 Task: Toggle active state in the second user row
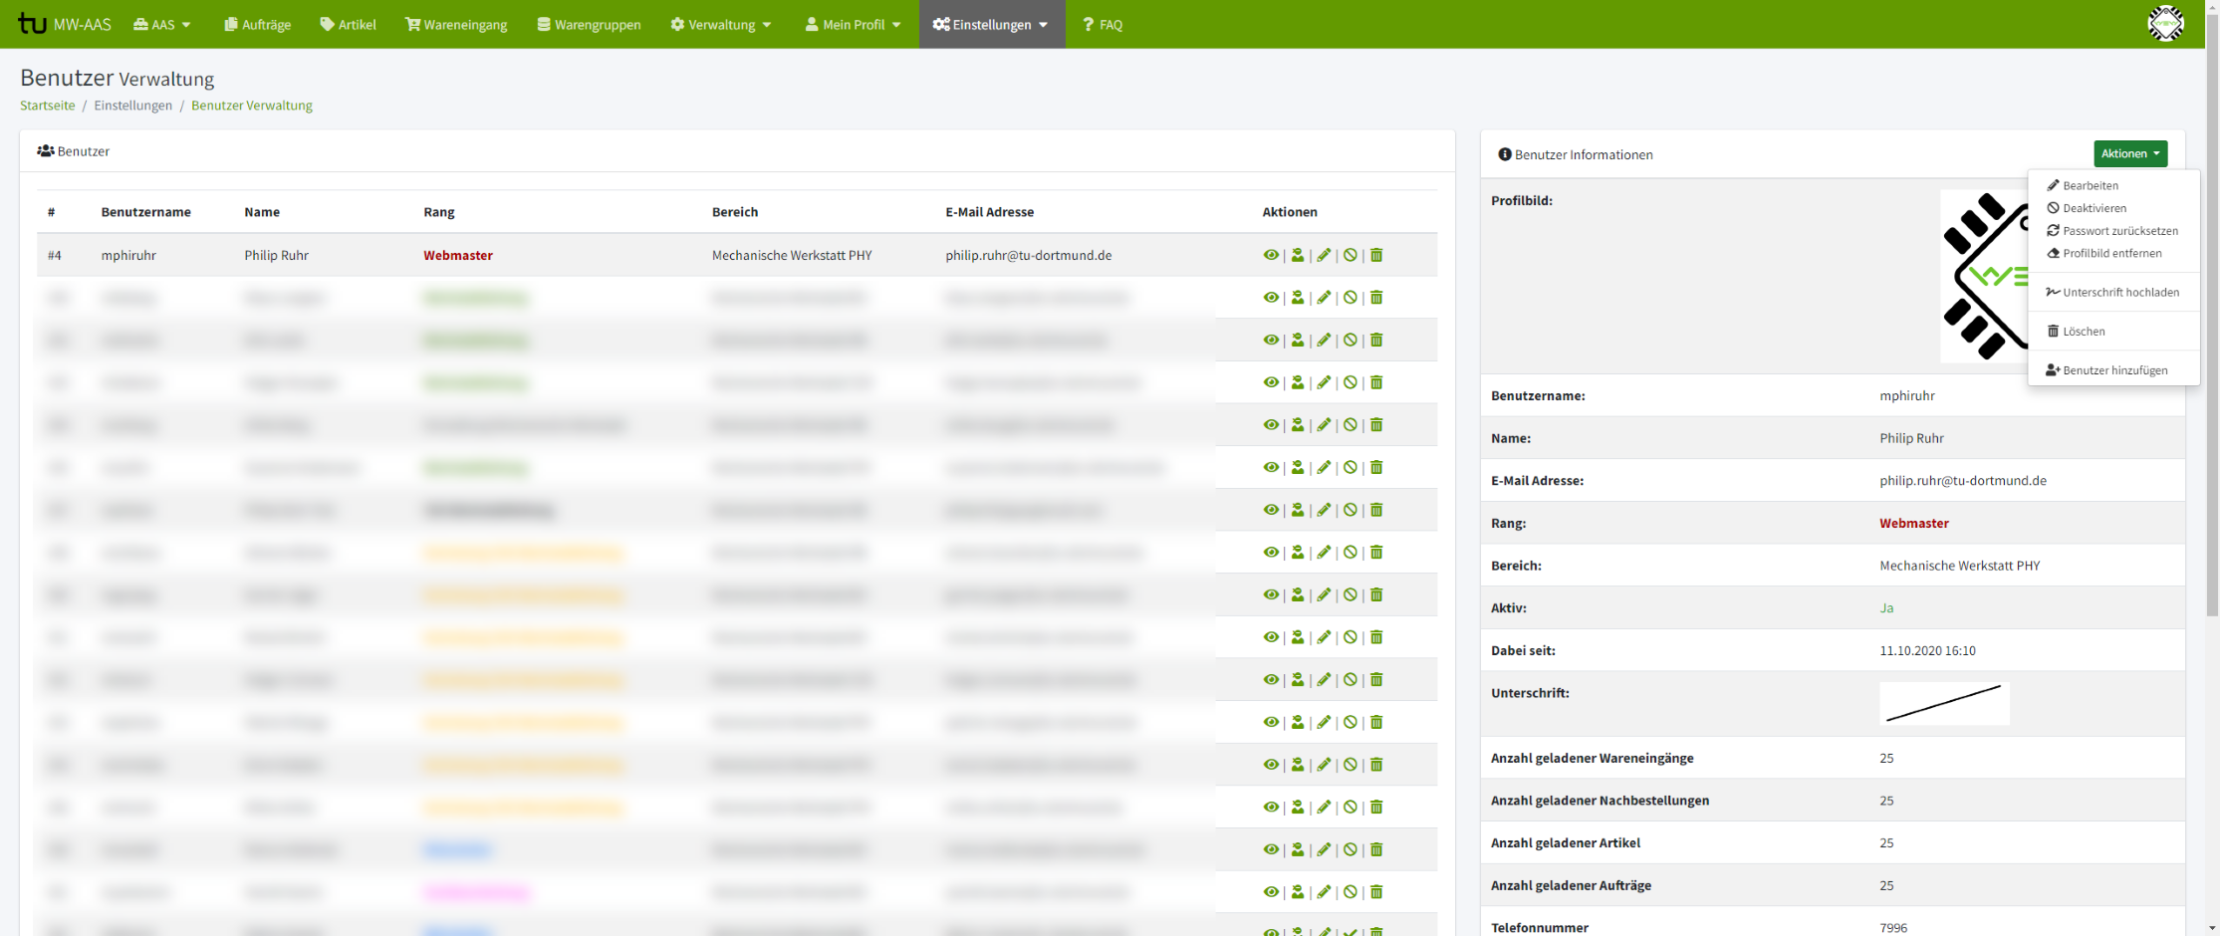1351,298
